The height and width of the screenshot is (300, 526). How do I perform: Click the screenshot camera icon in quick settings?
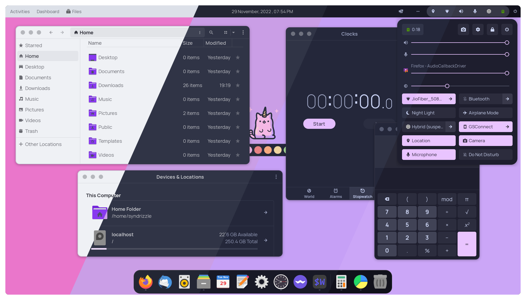pos(463,29)
